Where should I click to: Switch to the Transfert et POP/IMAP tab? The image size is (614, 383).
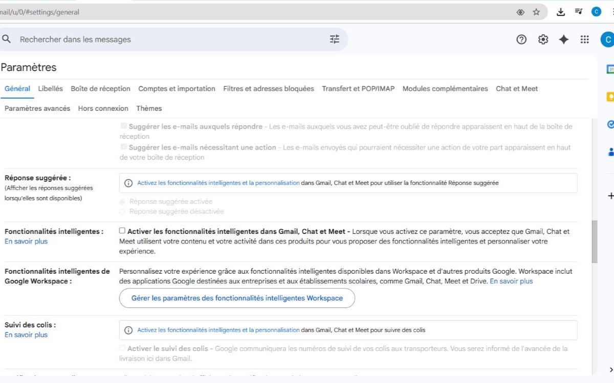(358, 88)
